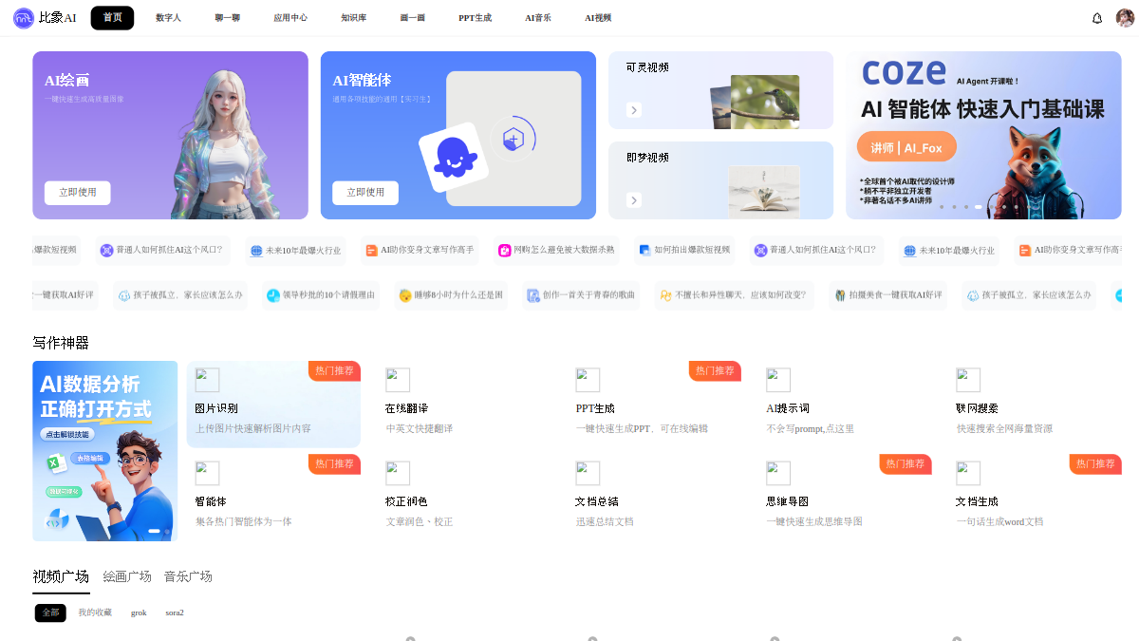Click the 热门推荐 badge on 思维导图

pos(906,463)
